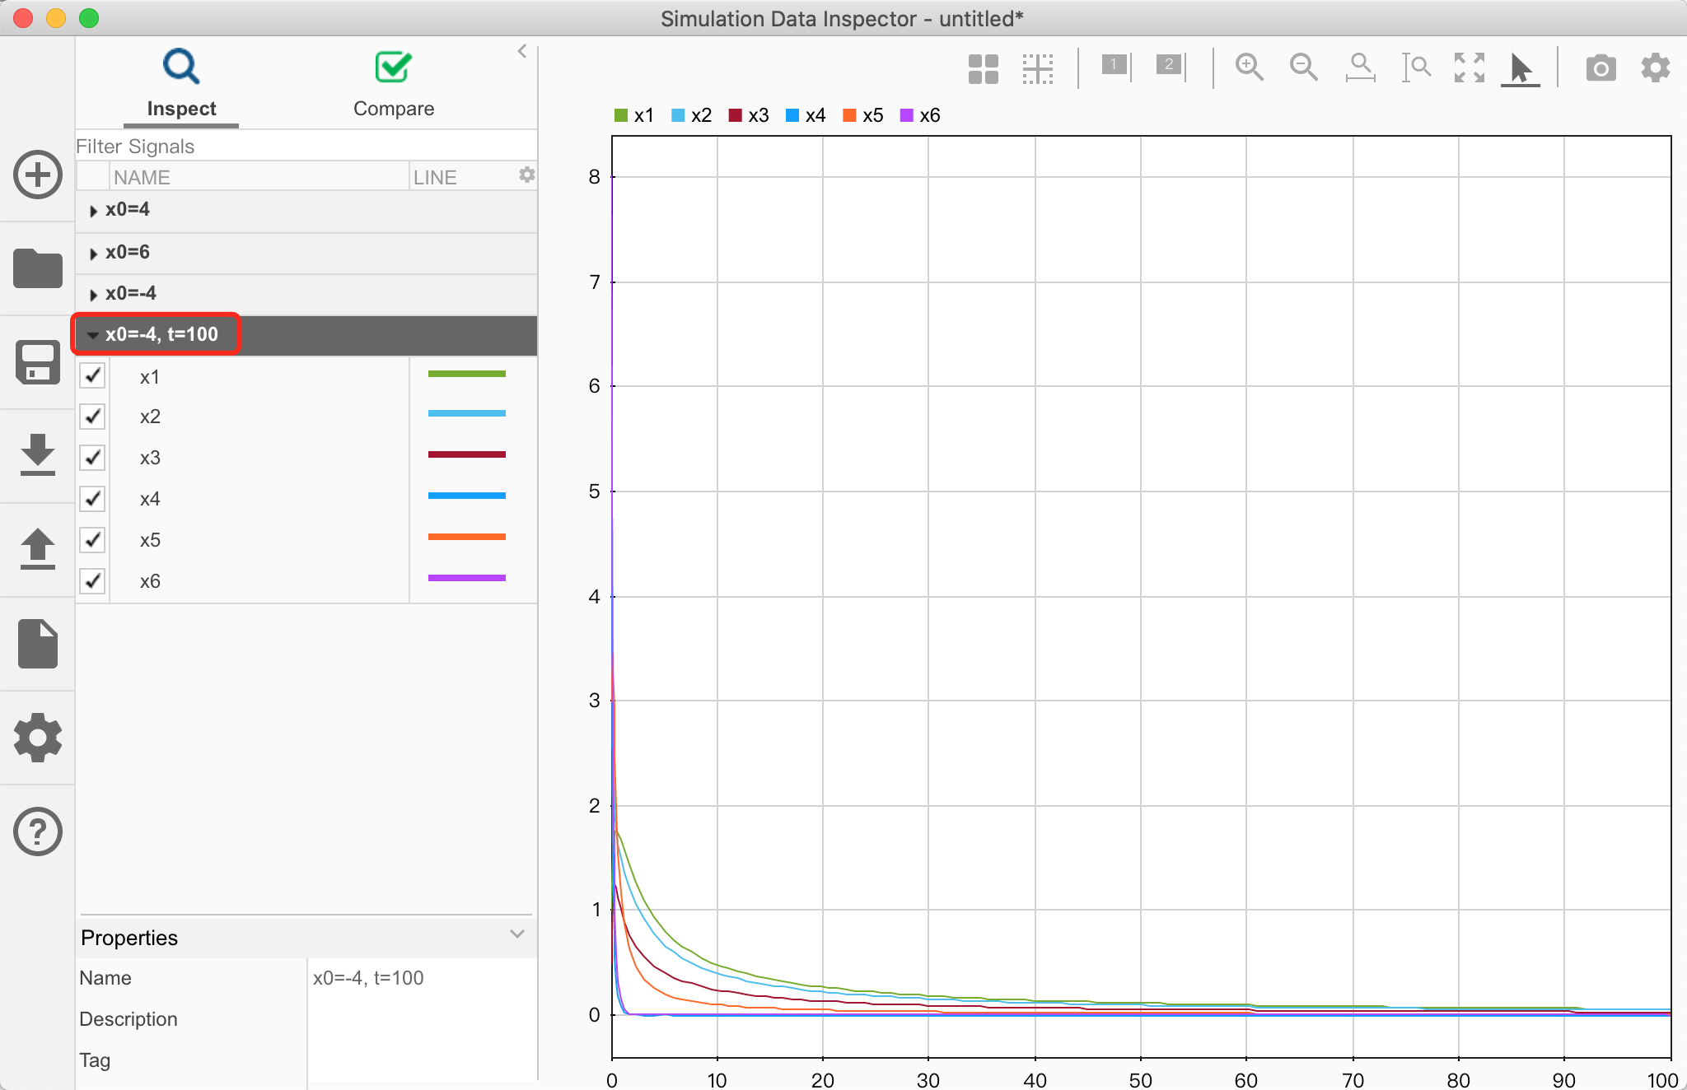Click the import download arrow icon
This screenshot has width=1687, height=1090.
point(38,454)
